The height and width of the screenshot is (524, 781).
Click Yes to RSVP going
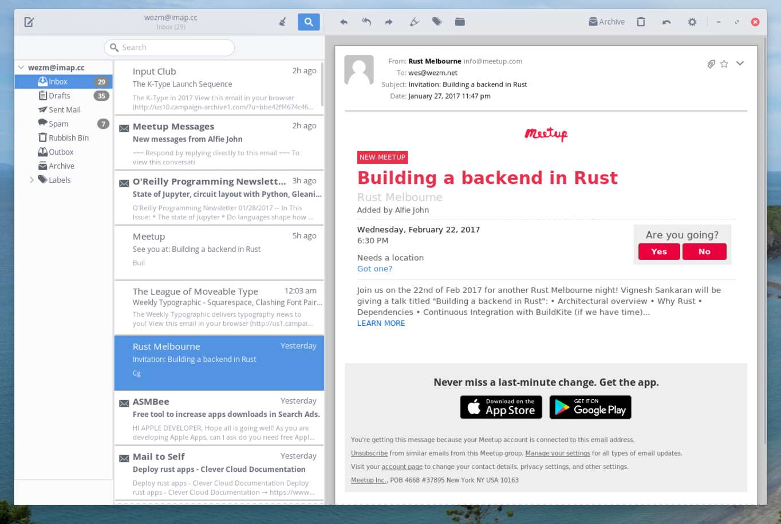click(659, 251)
